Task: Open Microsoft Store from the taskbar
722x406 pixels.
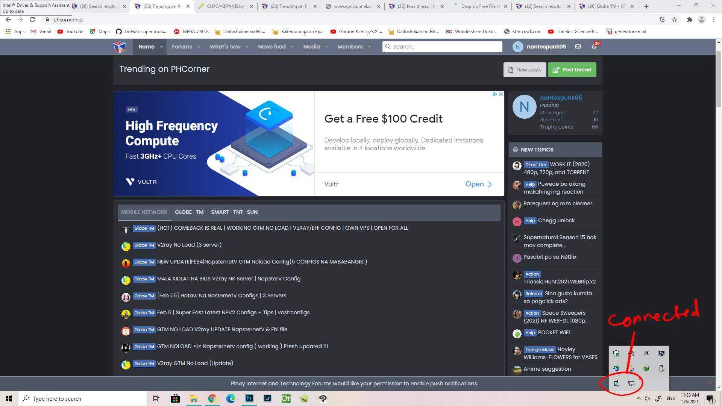Action: [175, 398]
